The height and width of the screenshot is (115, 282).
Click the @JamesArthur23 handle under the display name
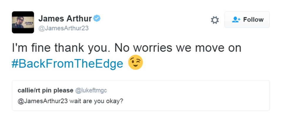point(63,28)
